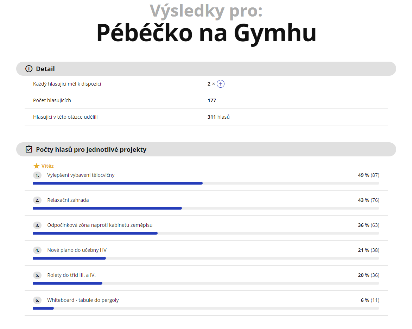412x329 pixels.
Task: Click the rank 4 number badge
Action: click(37, 250)
